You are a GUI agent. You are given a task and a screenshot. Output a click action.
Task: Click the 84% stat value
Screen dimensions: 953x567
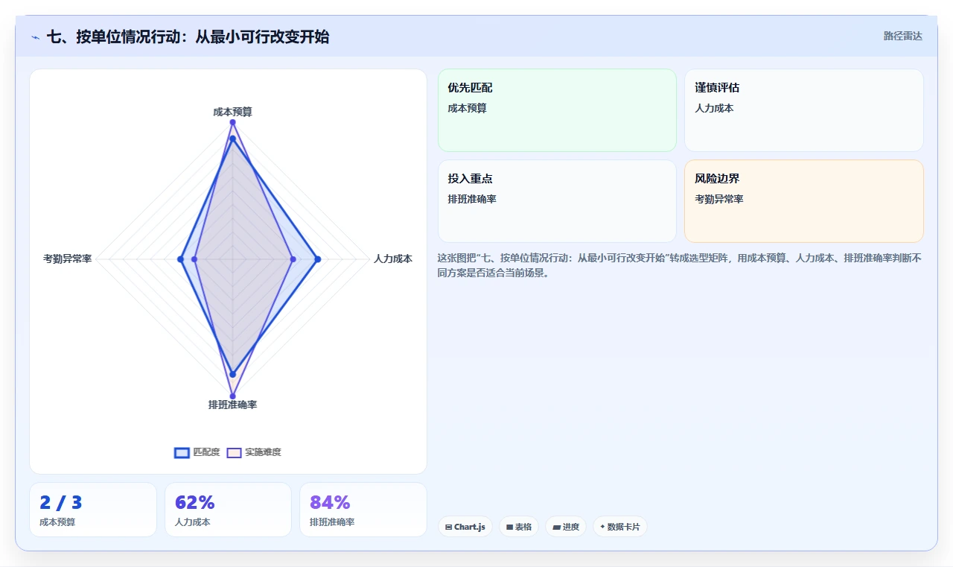click(330, 503)
